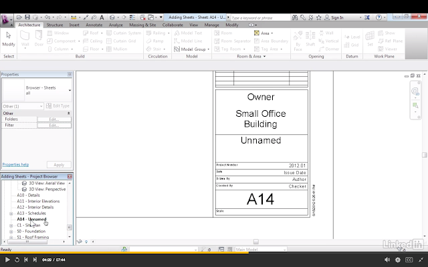Viewport: 428px width, 267px height.
Task: Open the Revit application menu button
Action: [x=6, y=20]
